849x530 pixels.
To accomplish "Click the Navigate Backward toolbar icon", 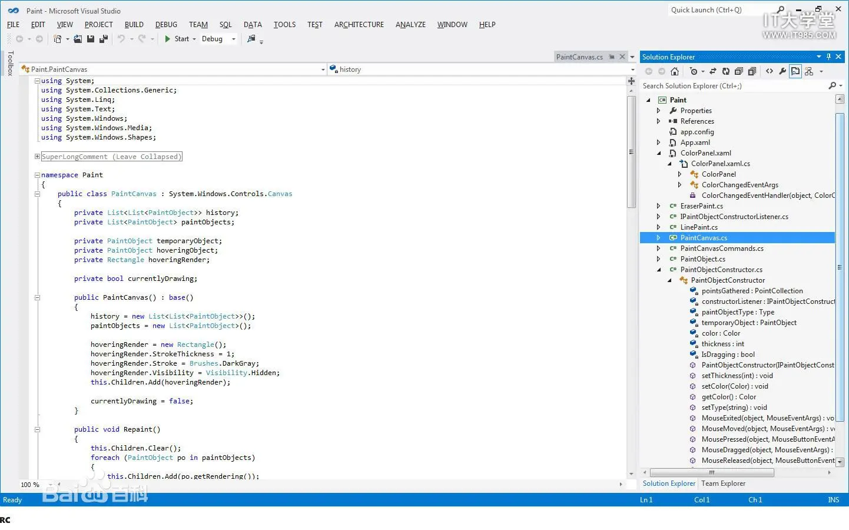I will coord(19,39).
